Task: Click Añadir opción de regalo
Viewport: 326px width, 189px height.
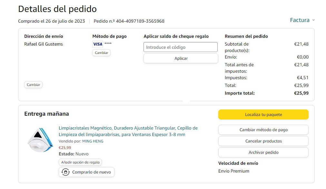Action: pos(80,162)
